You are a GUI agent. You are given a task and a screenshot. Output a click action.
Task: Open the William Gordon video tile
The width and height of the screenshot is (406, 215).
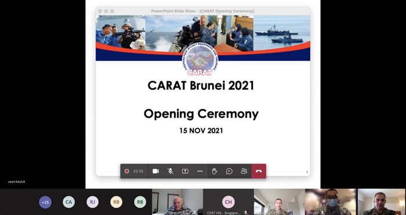click(177, 202)
